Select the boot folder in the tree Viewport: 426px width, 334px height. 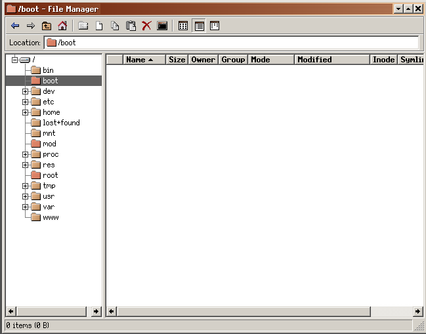[x=45, y=81]
